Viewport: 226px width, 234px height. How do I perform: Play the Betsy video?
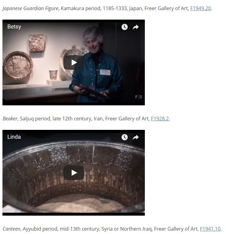point(73,62)
